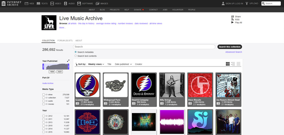The height and width of the screenshot is (135, 284).
Task: Click the right handle of year range slider
Action: tap(68, 66)
